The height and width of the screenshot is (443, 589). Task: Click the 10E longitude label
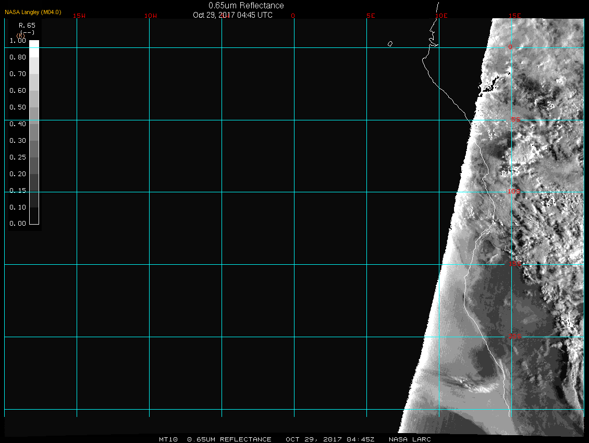point(441,16)
